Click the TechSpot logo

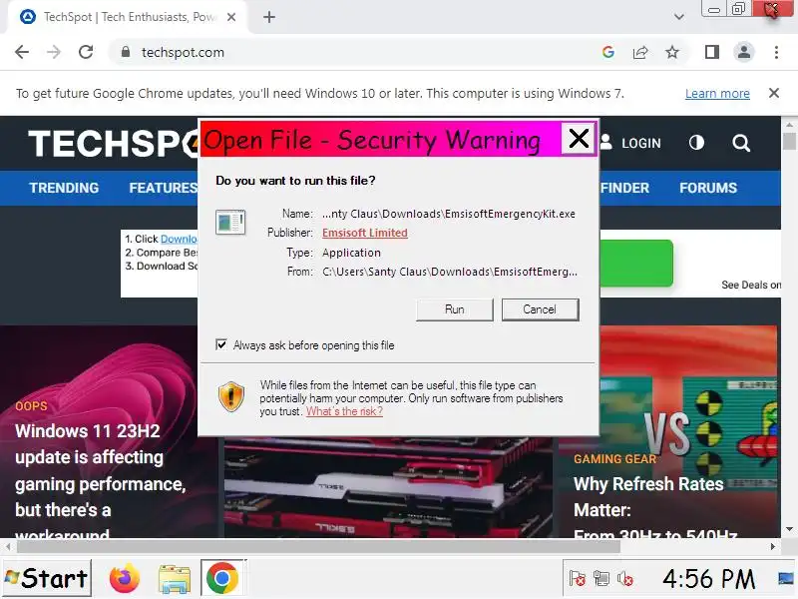click(113, 143)
